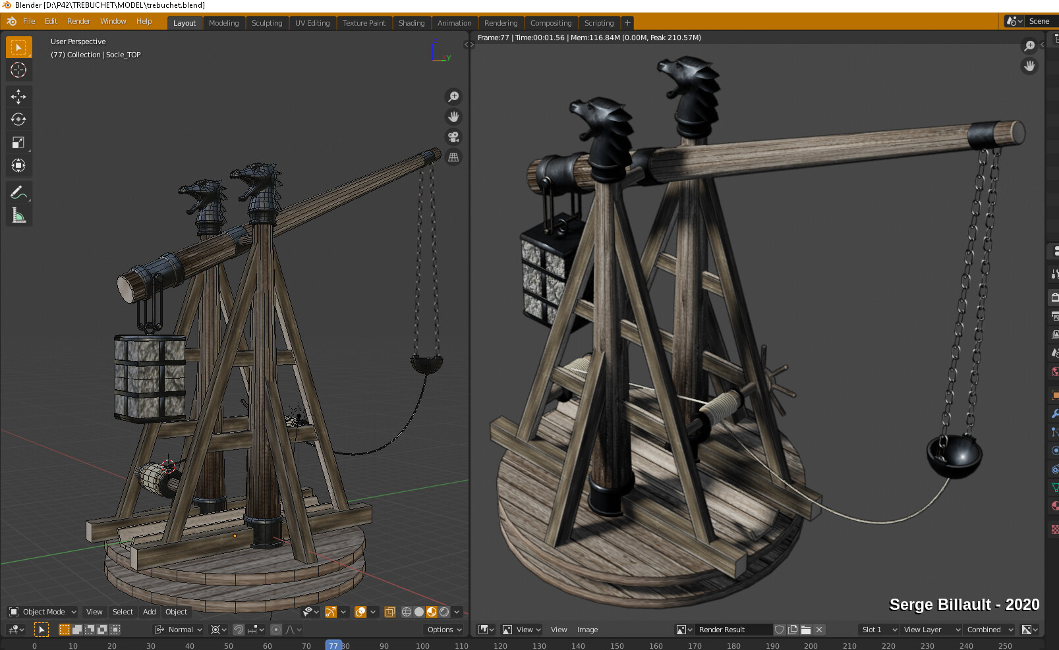Switch to Material Preview shading mode
This screenshot has height=650, width=1059.
(432, 612)
